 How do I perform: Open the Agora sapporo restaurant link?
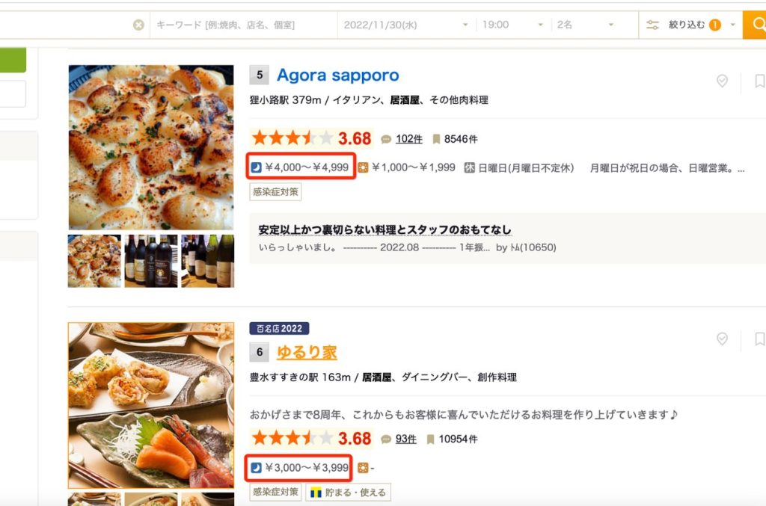tap(337, 75)
